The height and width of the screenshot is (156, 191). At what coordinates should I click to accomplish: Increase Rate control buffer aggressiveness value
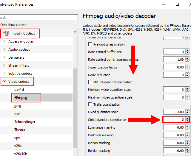pos(187,58)
